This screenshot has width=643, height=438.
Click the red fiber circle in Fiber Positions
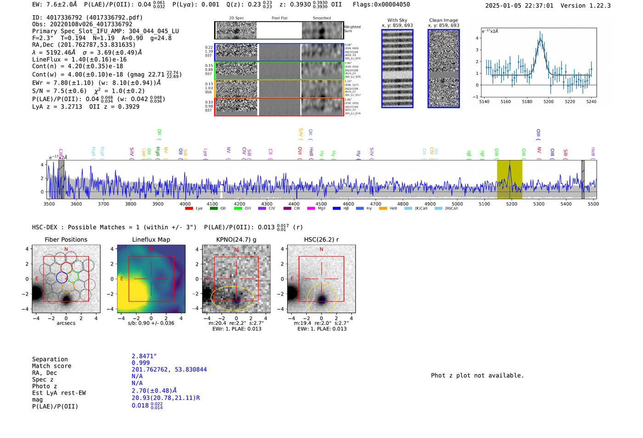click(x=66, y=267)
